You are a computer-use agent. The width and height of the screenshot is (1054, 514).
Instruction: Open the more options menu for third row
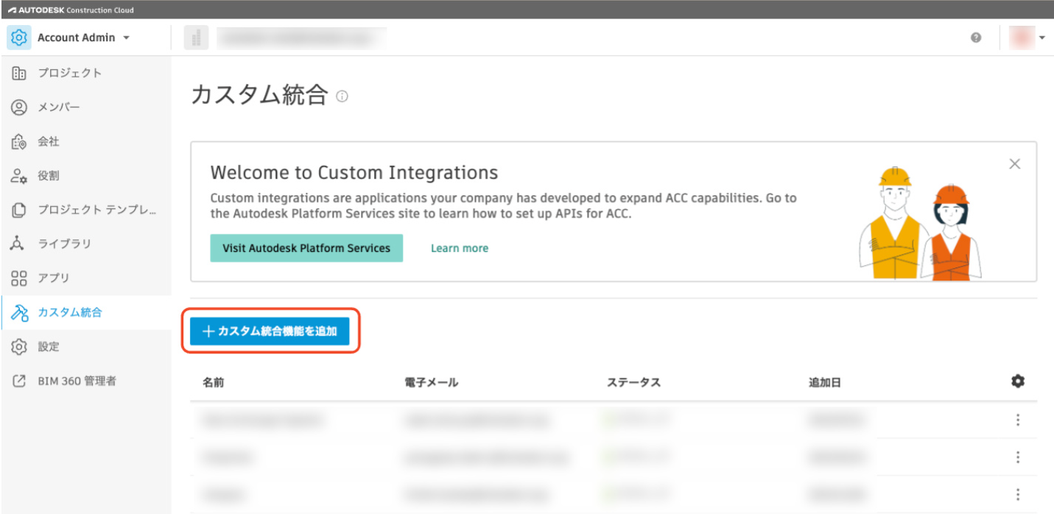pos(1018,494)
